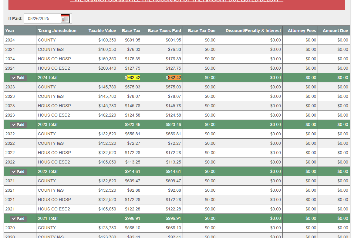This screenshot has height=238, width=354.
Task: Click the 2021 Total base tax $996.91
Action: click(133, 218)
